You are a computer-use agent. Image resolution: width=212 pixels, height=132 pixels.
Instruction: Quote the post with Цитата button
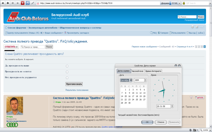coord(200,97)
